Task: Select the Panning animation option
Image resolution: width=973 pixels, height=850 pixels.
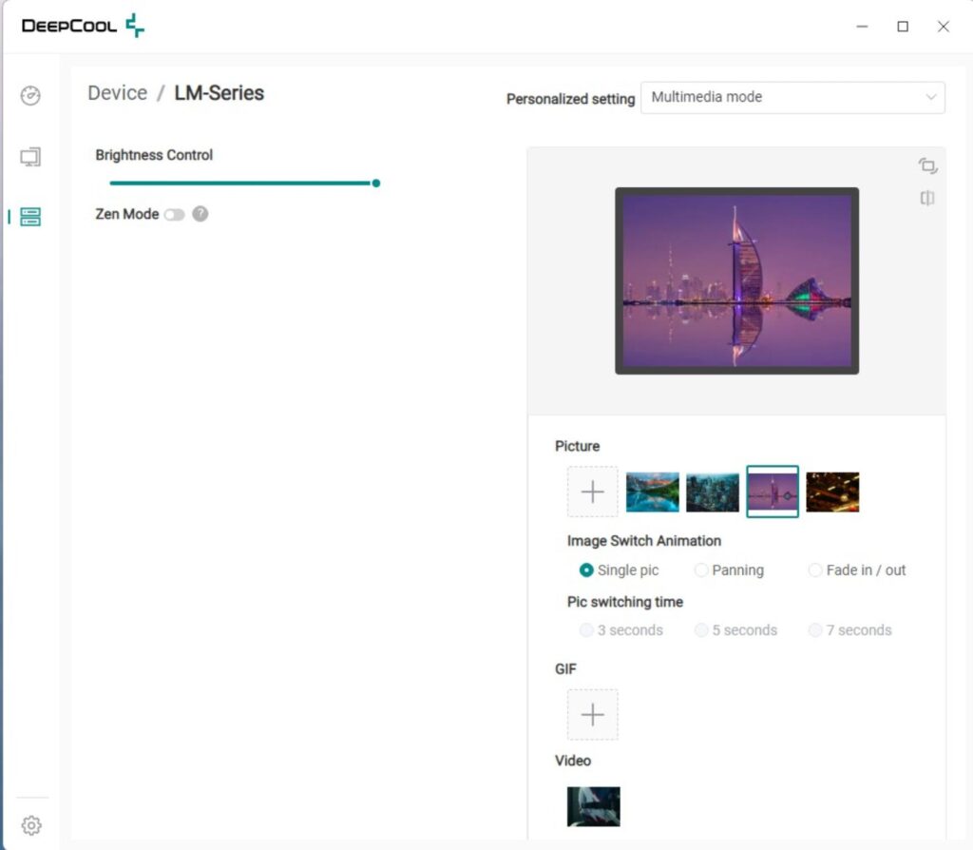Action: 729,570
